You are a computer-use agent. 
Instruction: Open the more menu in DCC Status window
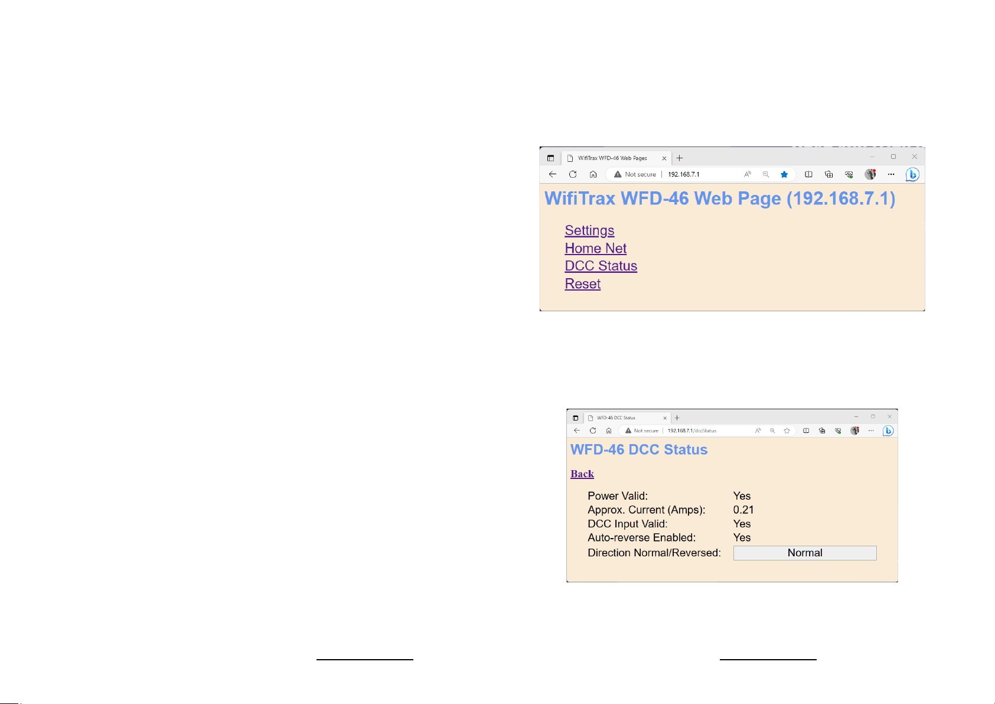[x=871, y=431]
